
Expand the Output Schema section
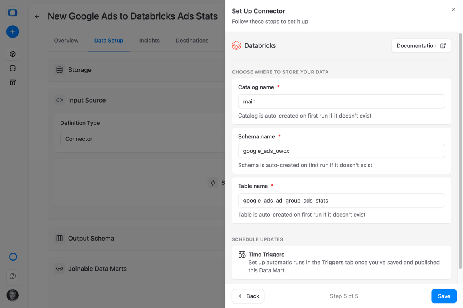137,238
